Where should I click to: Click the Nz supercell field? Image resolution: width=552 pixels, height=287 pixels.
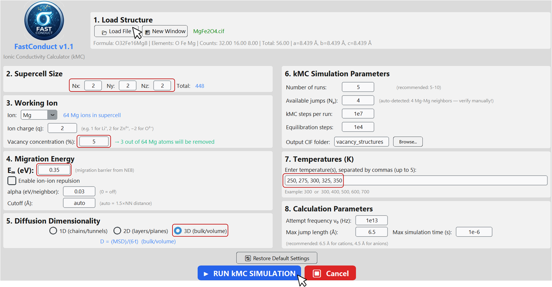pos(162,86)
